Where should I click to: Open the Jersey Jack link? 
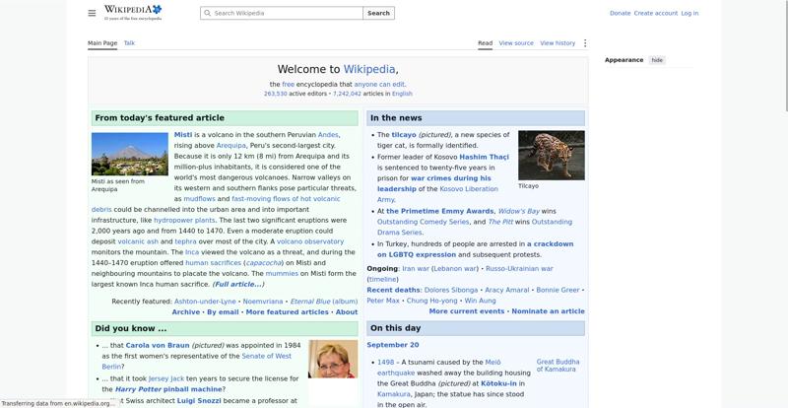166,378
